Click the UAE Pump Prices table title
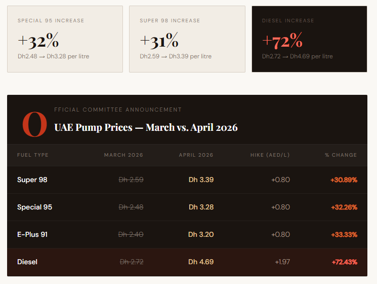This screenshot has height=284, width=377. tap(146, 127)
